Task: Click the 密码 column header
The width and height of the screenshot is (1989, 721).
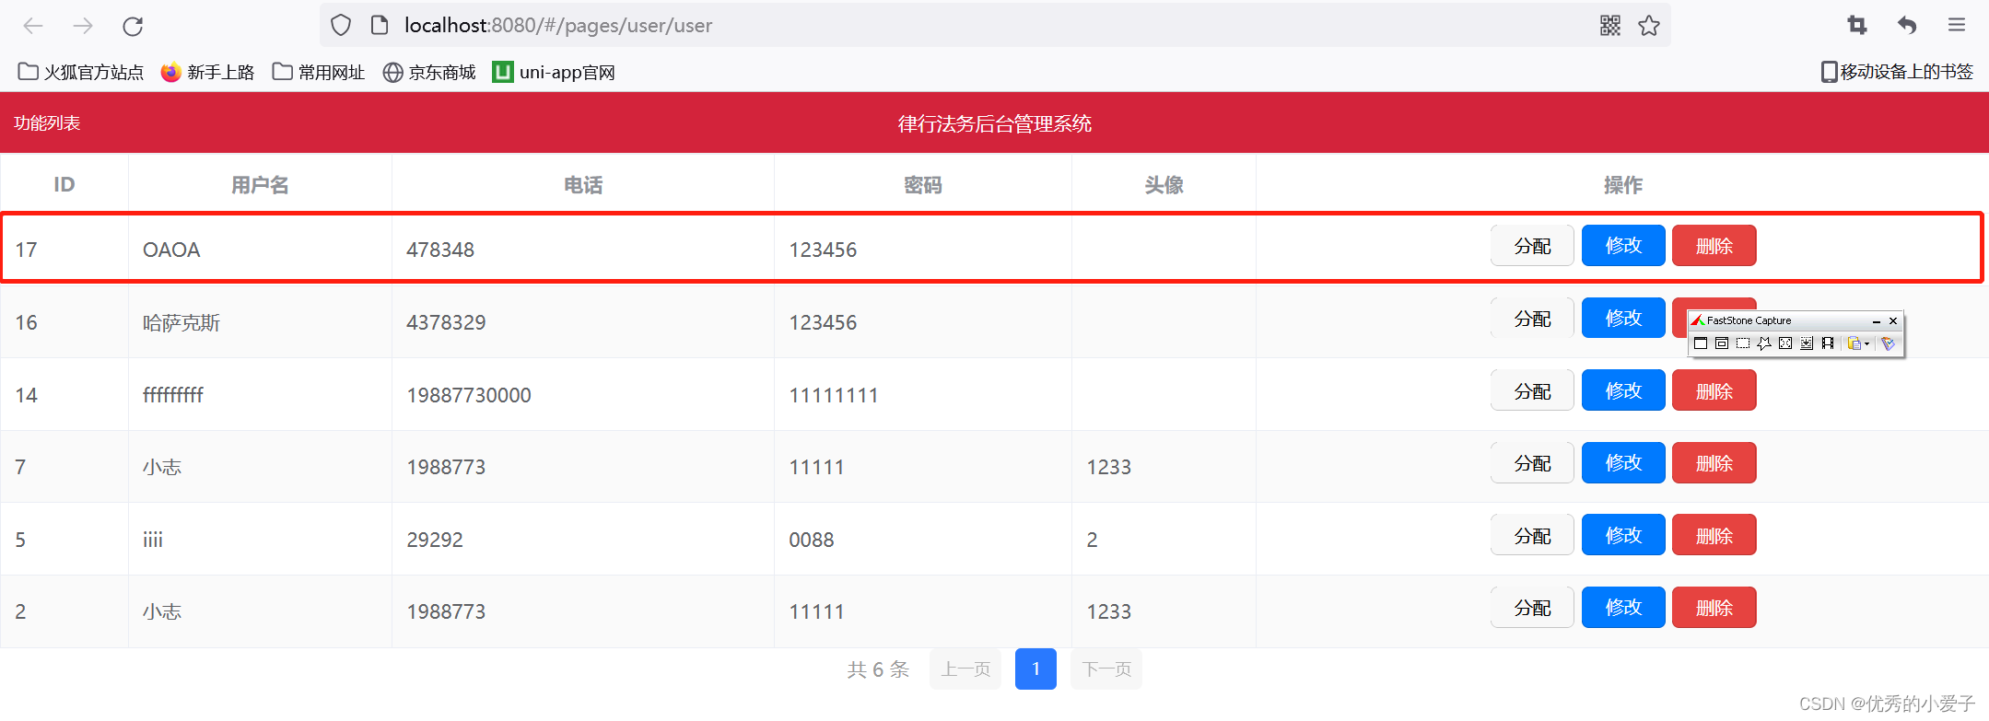Action: click(x=923, y=185)
